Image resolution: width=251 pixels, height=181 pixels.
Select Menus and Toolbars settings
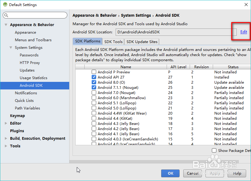click(33, 40)
